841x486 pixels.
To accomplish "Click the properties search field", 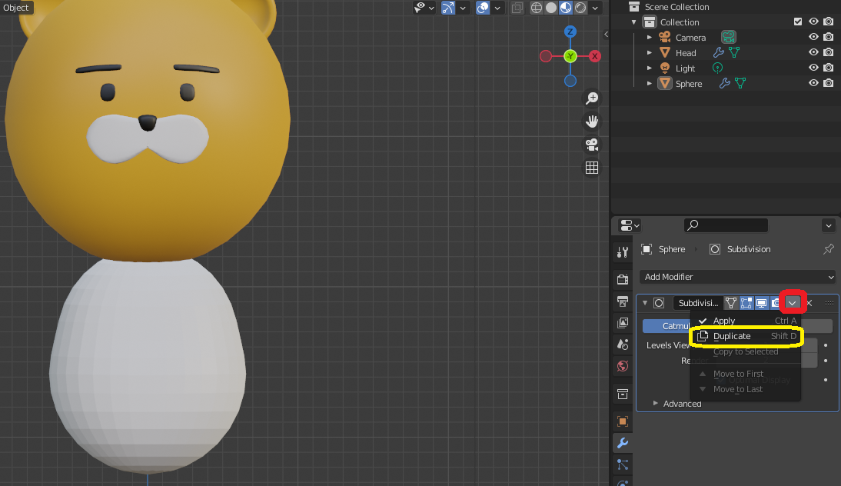I will 726,225.
